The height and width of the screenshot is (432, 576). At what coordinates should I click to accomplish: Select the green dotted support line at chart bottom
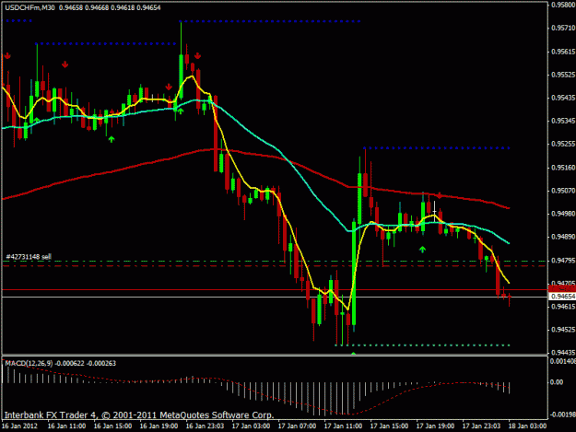click(422, 345)
